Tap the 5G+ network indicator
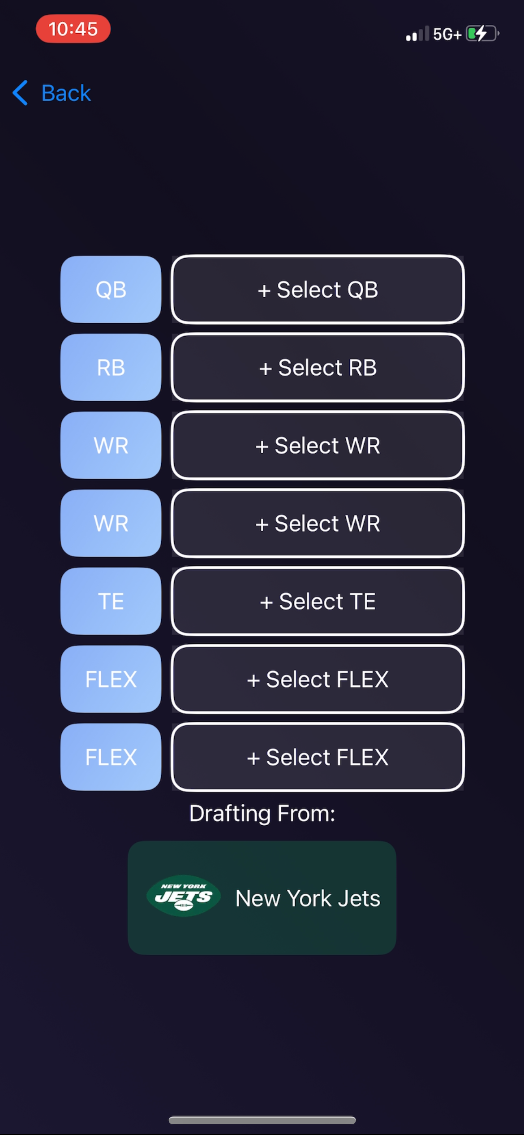 pos(447,34)
